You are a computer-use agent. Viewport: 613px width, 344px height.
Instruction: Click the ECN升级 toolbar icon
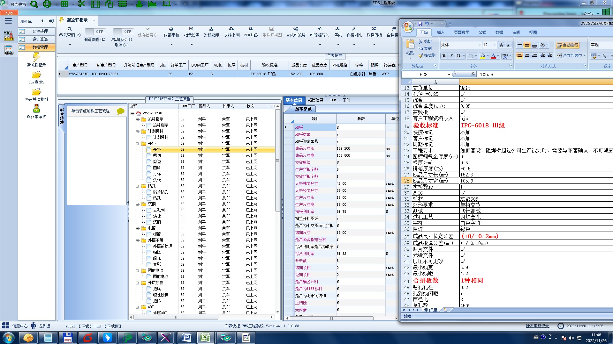point(251,29)
